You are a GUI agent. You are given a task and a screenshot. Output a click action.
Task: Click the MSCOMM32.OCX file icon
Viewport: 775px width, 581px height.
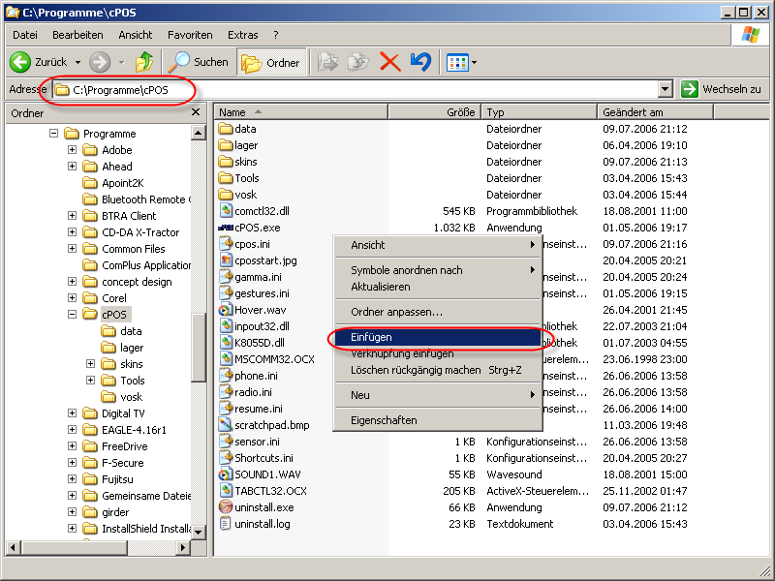tap(226, 359)
